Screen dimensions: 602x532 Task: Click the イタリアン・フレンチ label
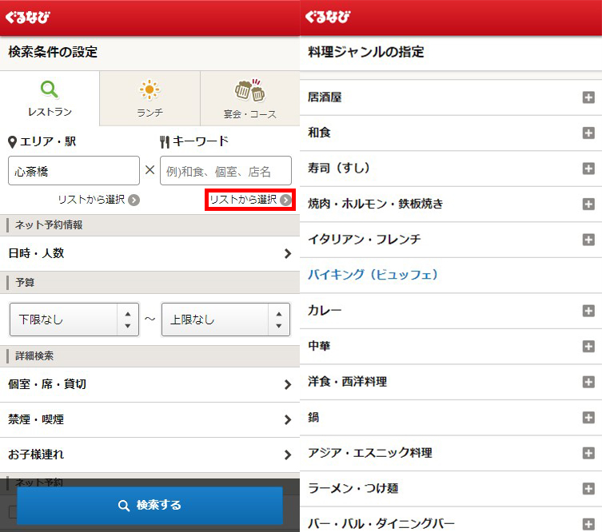coord(365,240)
